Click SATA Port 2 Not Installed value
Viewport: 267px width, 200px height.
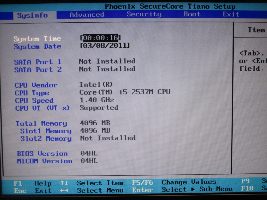pos(107,69)
